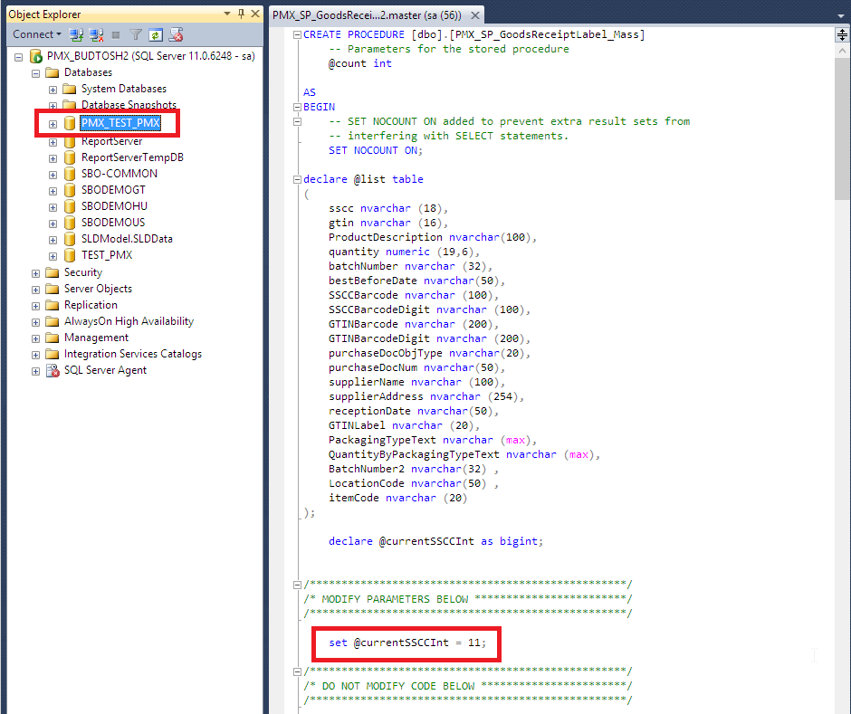
Task: Click the Disconnect server icon
Action: click(96, 34)
